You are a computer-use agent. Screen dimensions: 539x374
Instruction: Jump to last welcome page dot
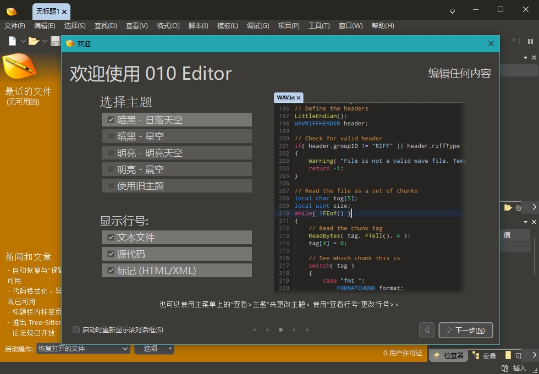307,329
